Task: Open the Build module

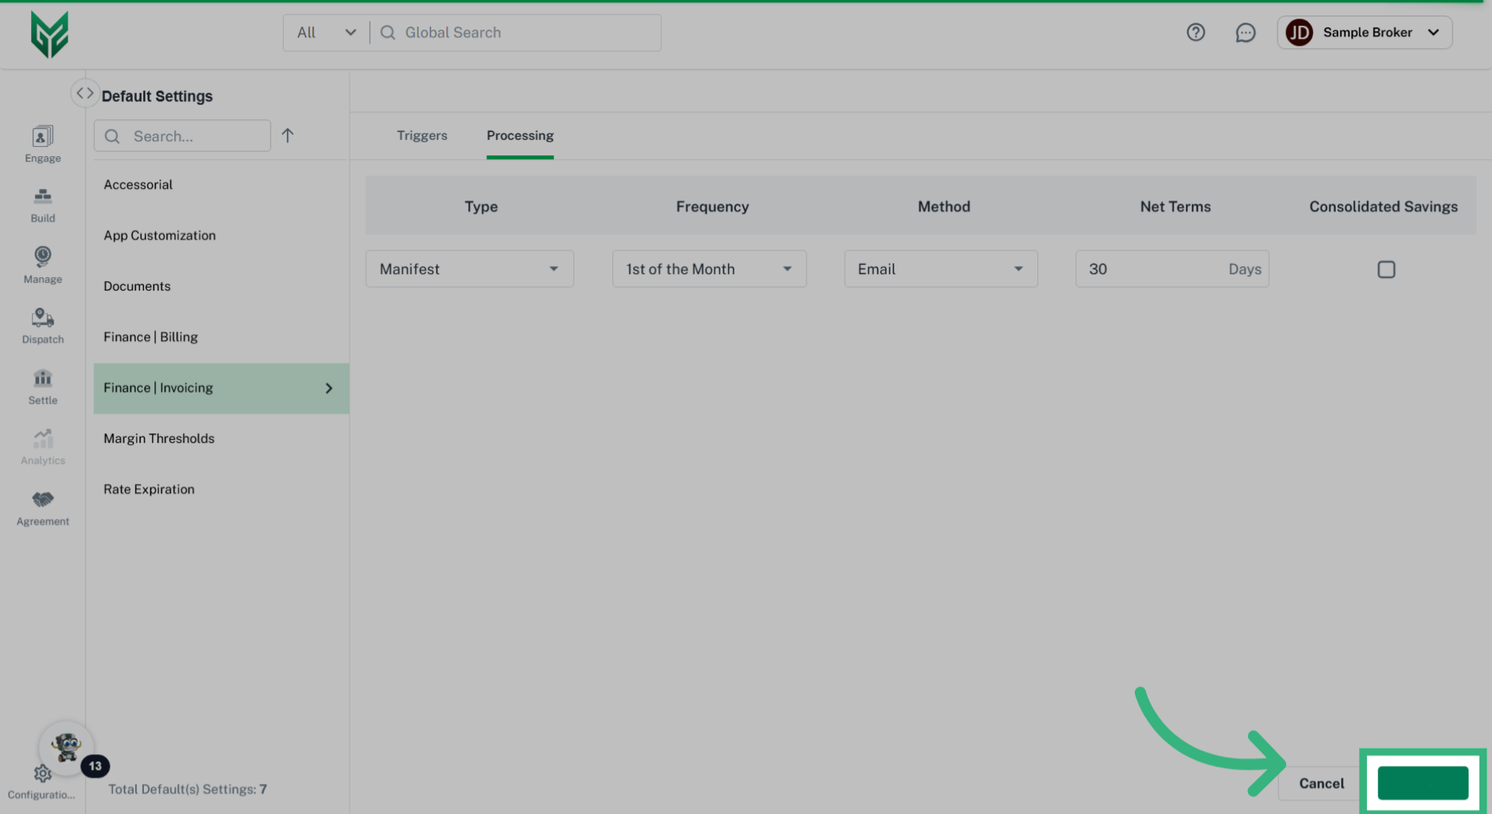Action: click(43, 205)
